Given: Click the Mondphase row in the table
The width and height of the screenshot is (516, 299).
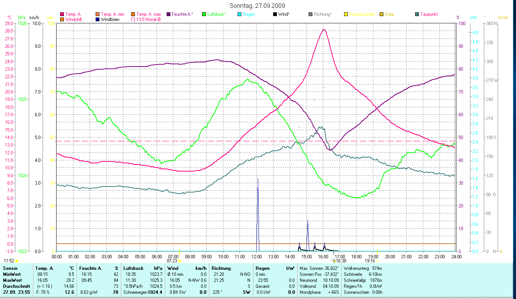Looking at the screenshot, I should pyautogui.click(x=318, y=292).
